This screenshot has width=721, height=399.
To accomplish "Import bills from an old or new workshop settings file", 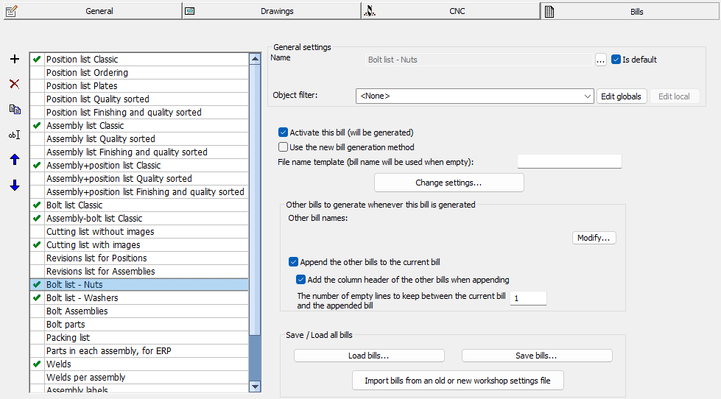I will point(457,381).
